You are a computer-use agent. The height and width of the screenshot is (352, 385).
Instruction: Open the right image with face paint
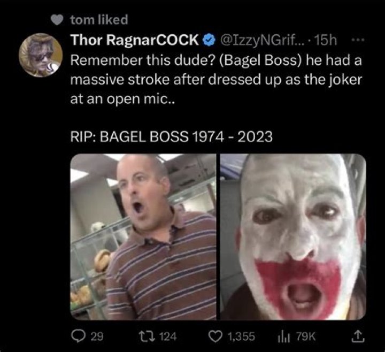click(x=292, y=236)
